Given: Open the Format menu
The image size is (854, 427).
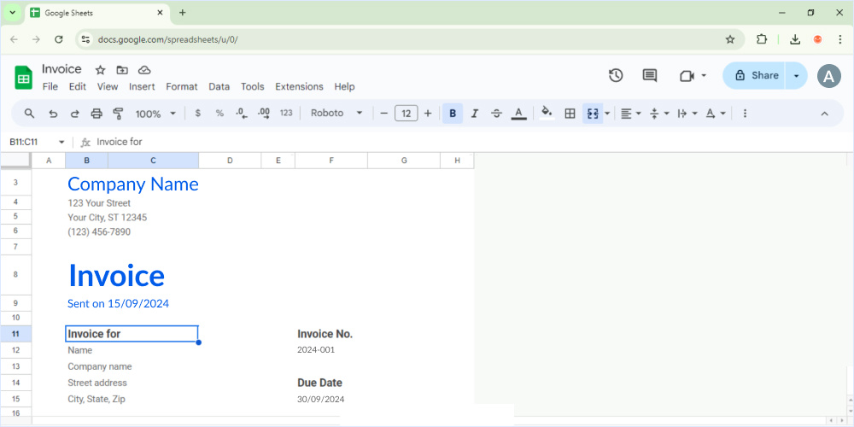Looking at the screenshot, I should coord(181,87).
